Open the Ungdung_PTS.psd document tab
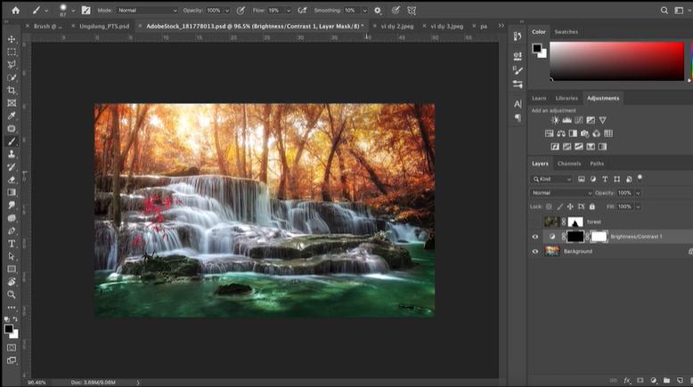 (x=103, y=27)
